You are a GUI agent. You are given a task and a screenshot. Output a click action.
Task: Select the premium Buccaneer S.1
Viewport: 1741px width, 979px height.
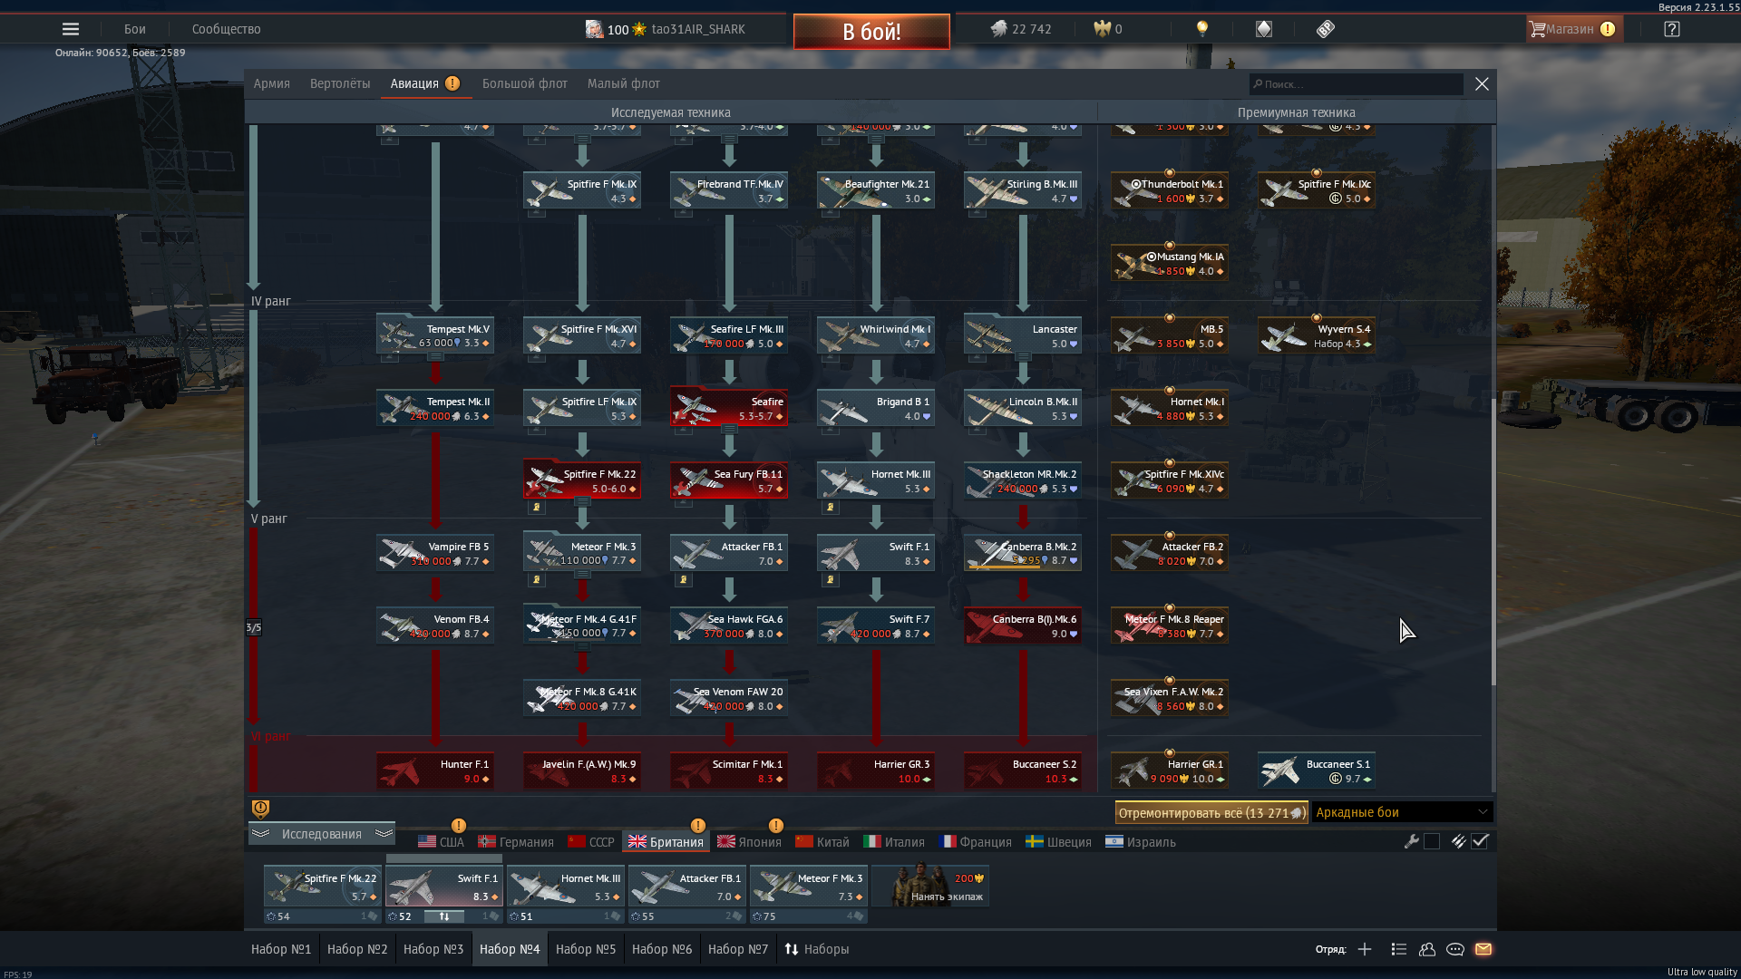coord(1317,771)
